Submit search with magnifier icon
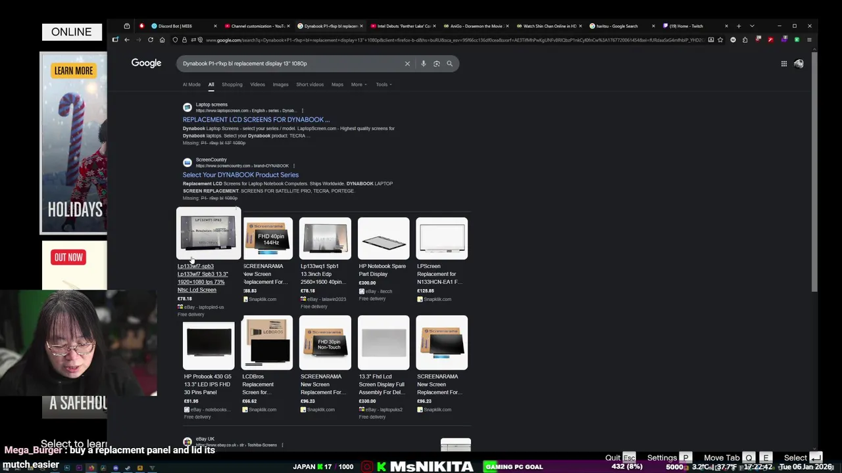Viewport: 842px width, 473px height. click(449, 64)
